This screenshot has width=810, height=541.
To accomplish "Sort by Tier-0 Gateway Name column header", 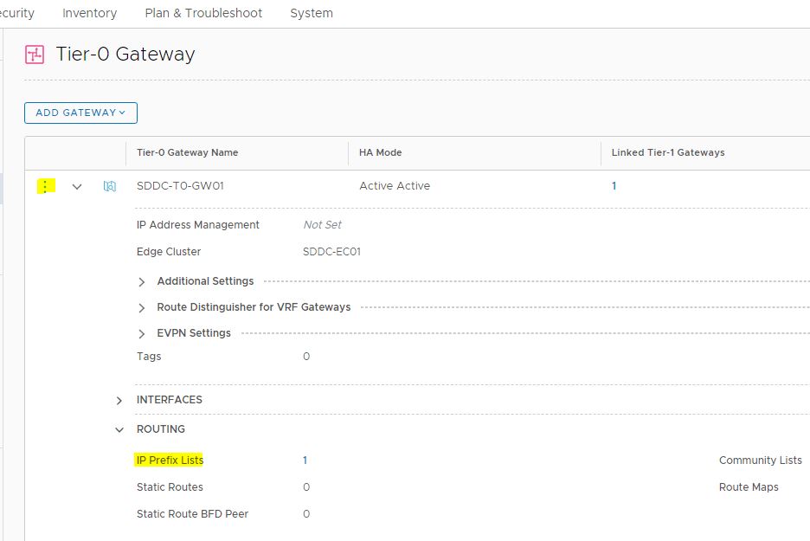I will [188, 152].
